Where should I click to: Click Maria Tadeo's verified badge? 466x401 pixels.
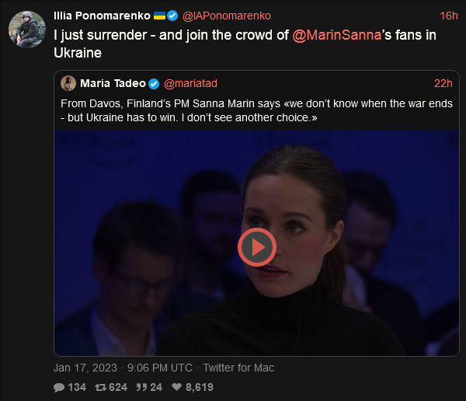click(154, 83)
